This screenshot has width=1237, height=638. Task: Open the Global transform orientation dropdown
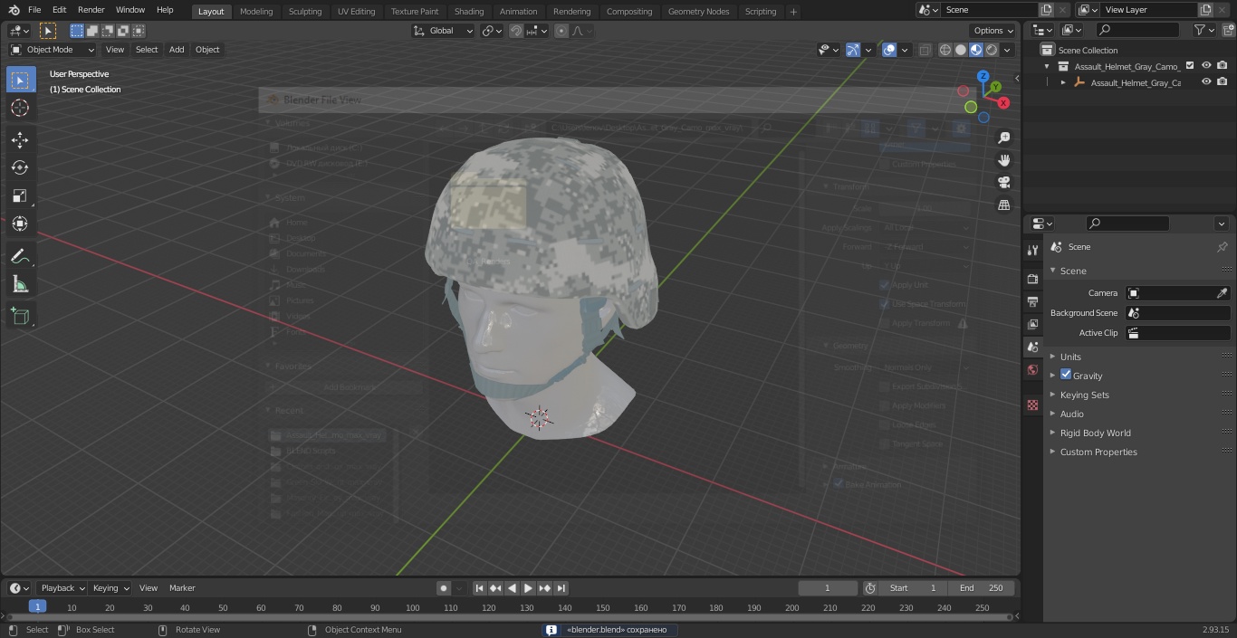point(443,31)
